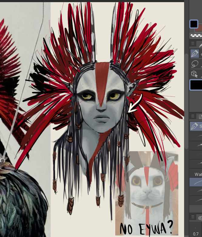Select the black main drawing color swatch
The width and height of the screenshot is (202, 237).
tap(194, 24)
